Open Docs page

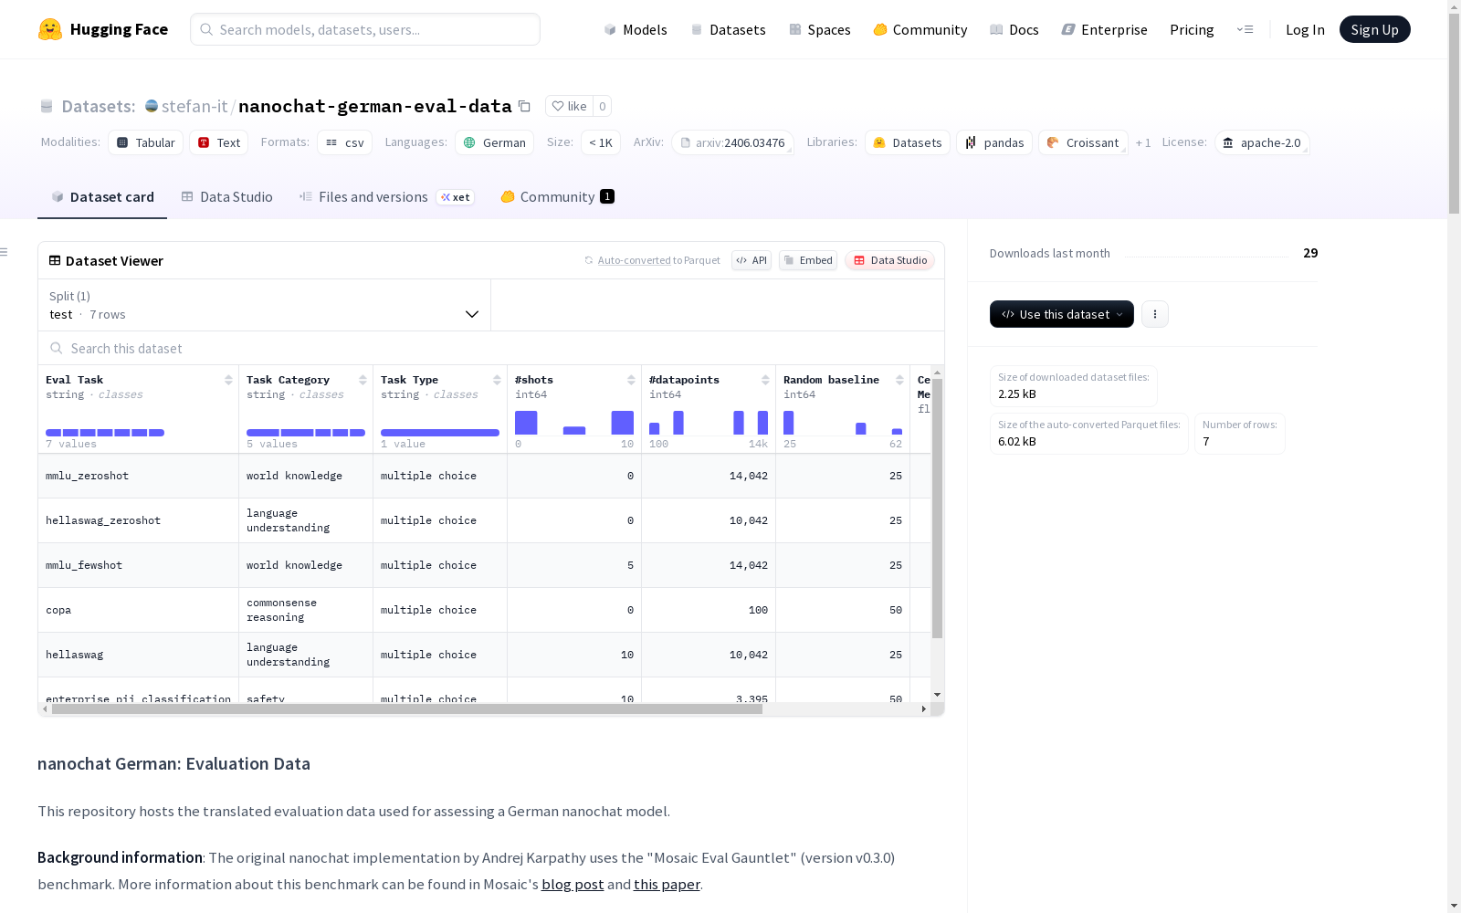tap(1014, 29)
